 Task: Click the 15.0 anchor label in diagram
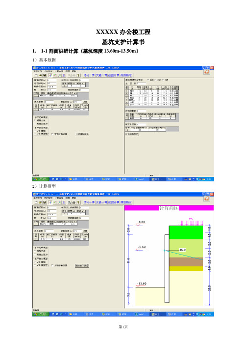pos(182,250)
